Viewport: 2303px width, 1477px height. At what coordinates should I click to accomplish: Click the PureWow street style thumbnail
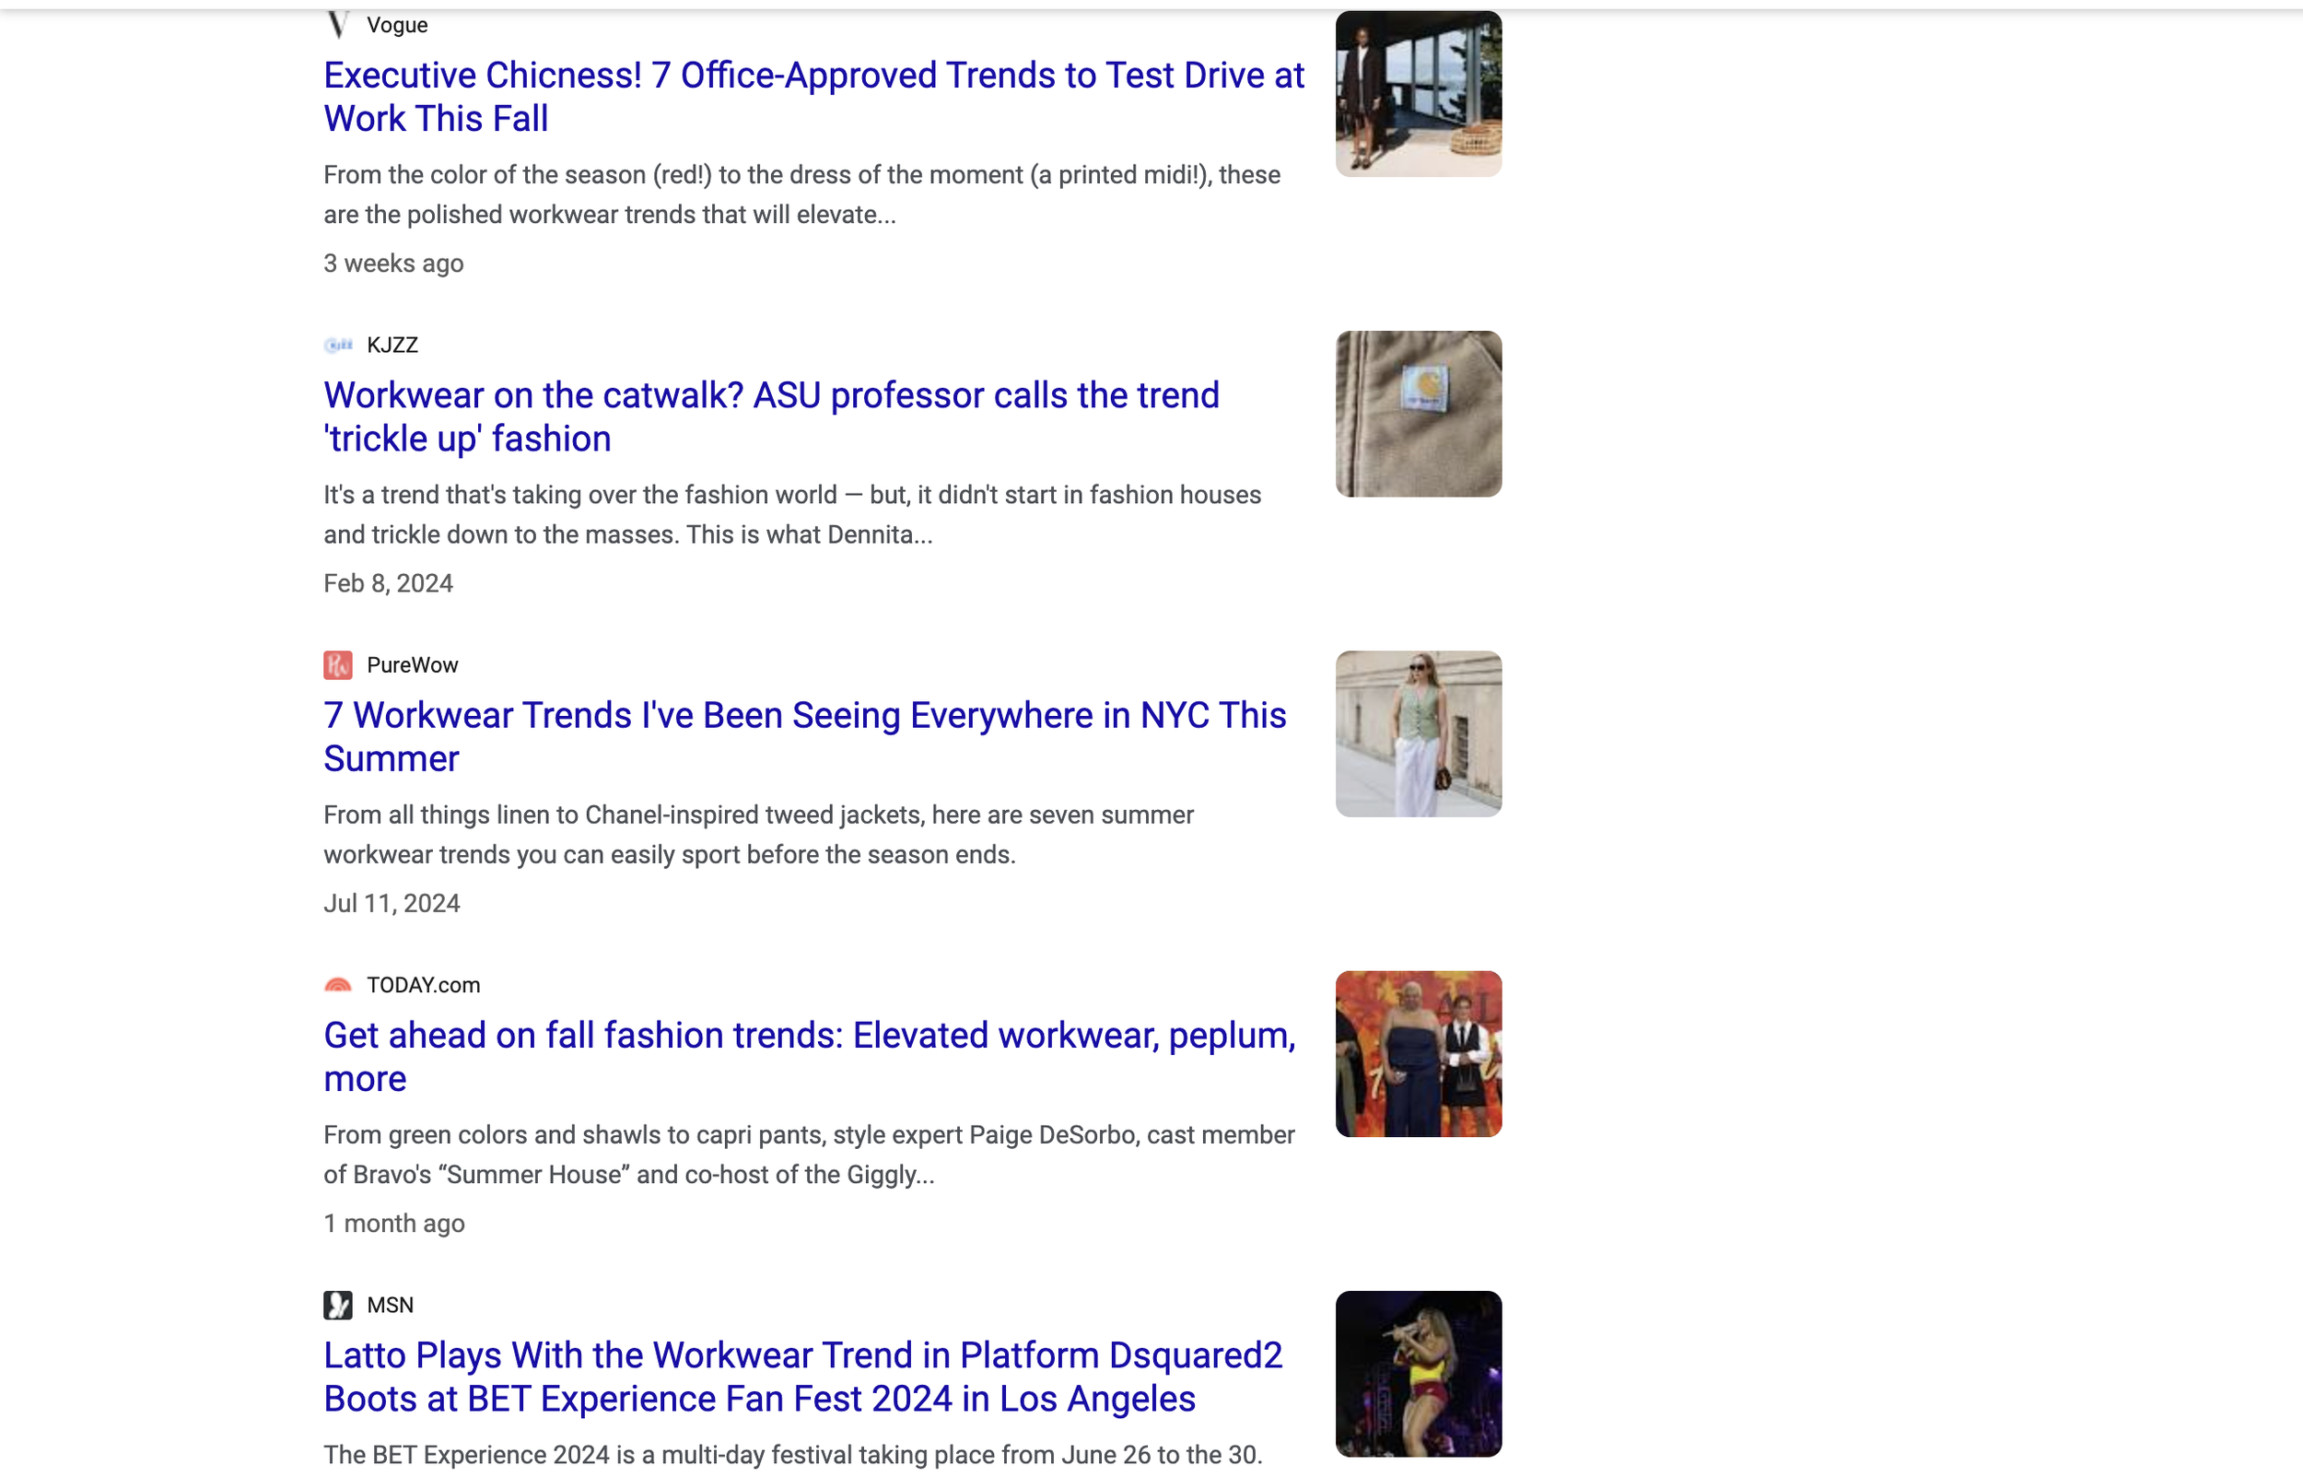coord(1418,733)
